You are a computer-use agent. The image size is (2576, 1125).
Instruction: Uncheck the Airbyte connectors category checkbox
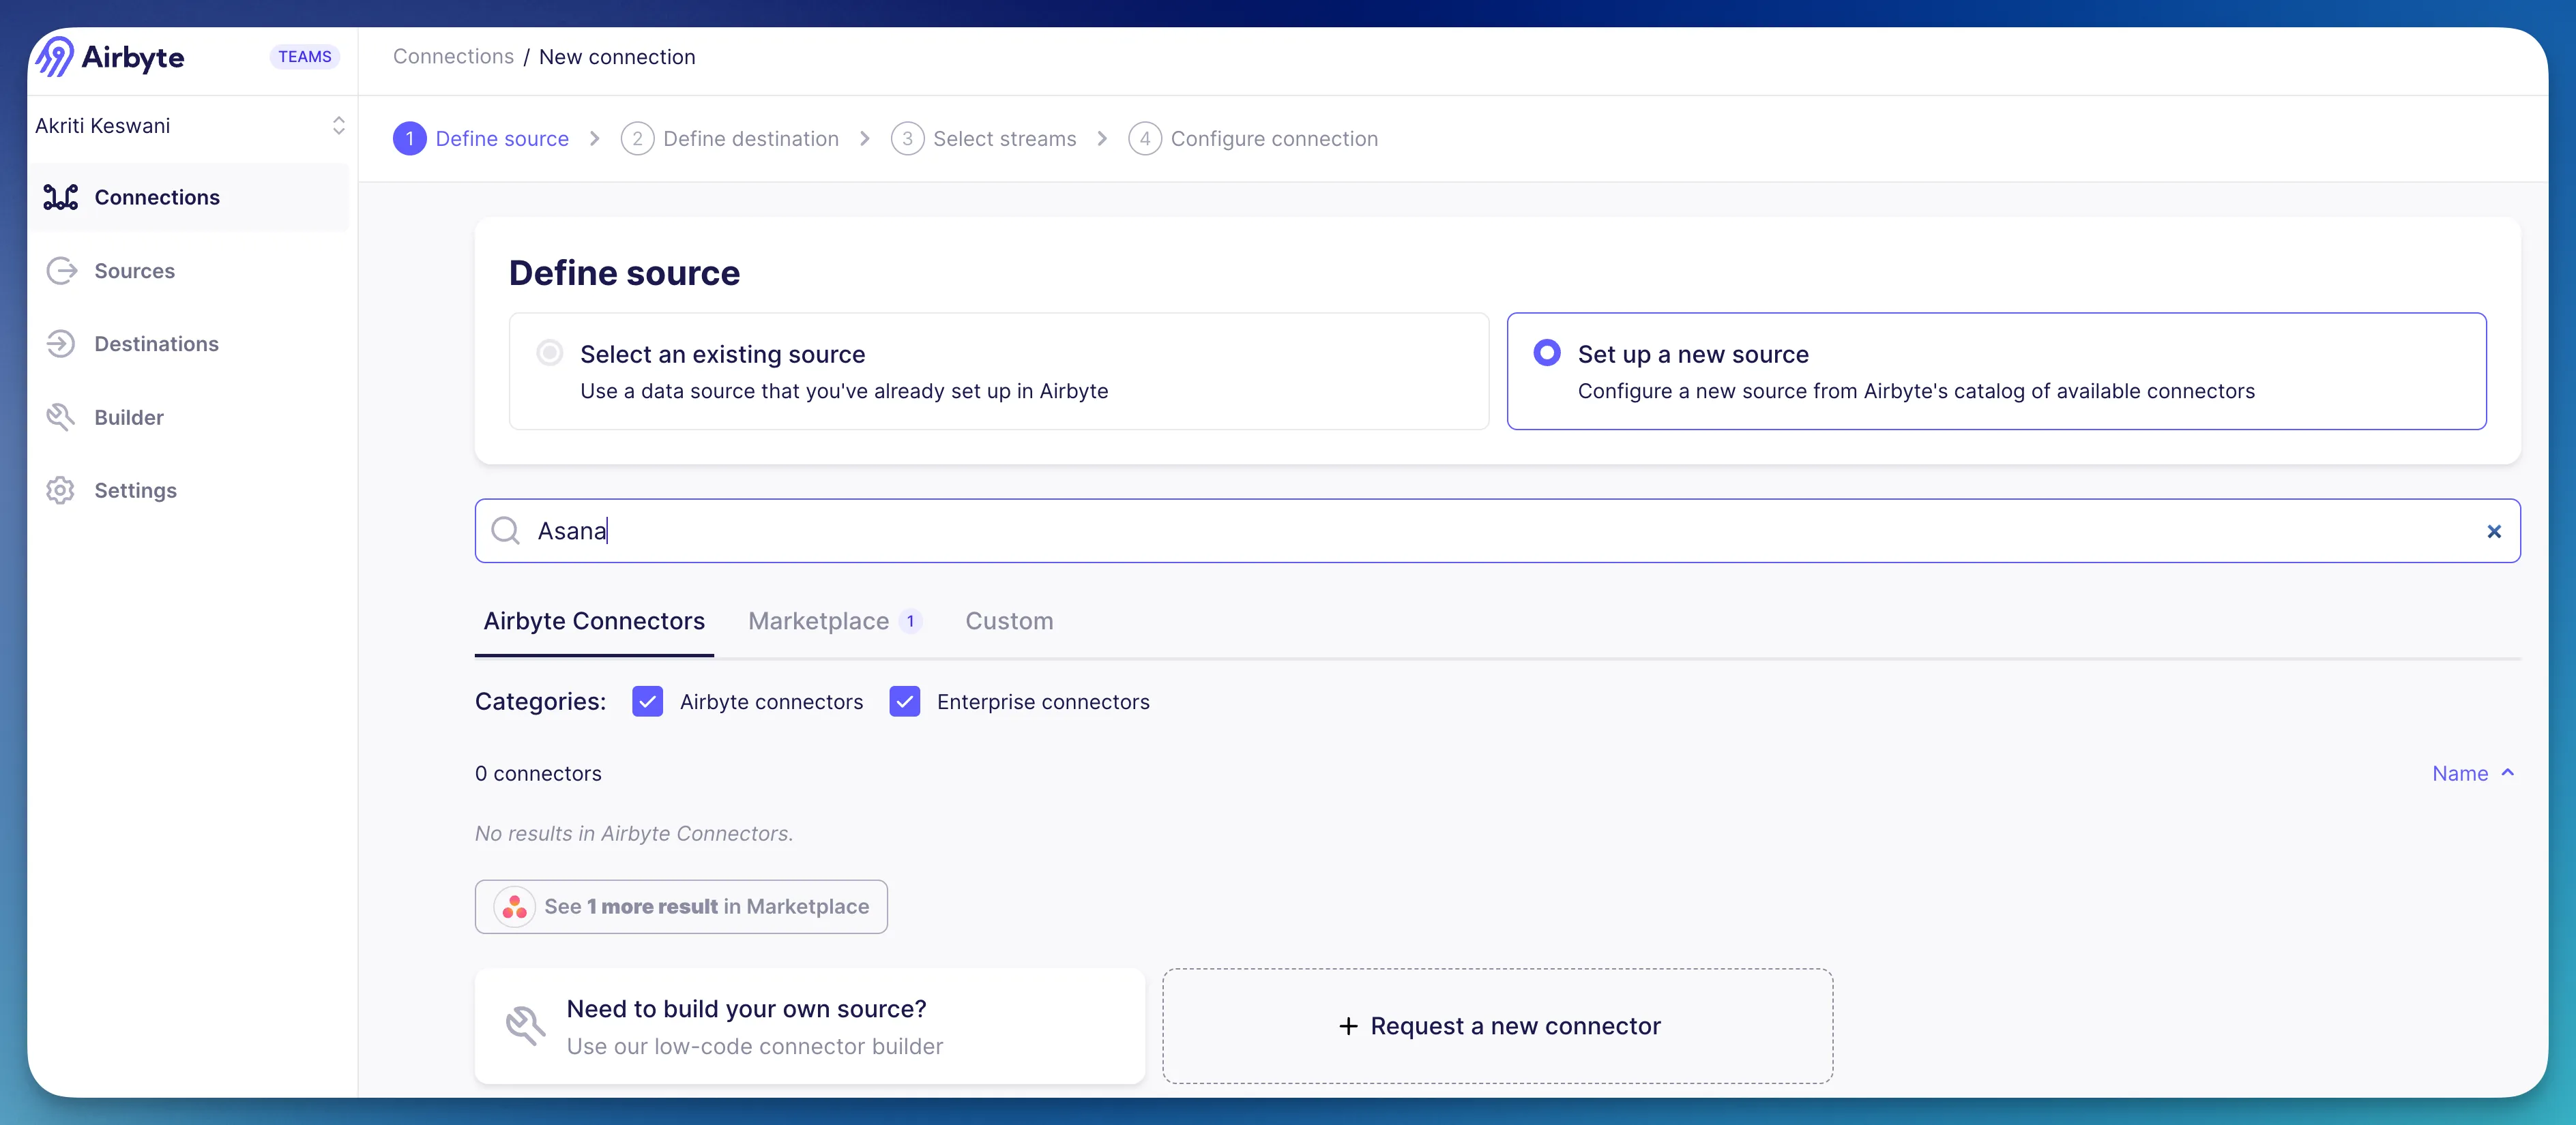[647, 702]
